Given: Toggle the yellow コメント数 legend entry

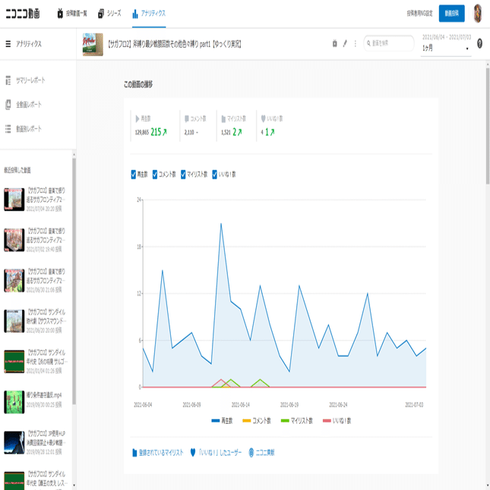Looking at the screenshot, I should (257, 421).
